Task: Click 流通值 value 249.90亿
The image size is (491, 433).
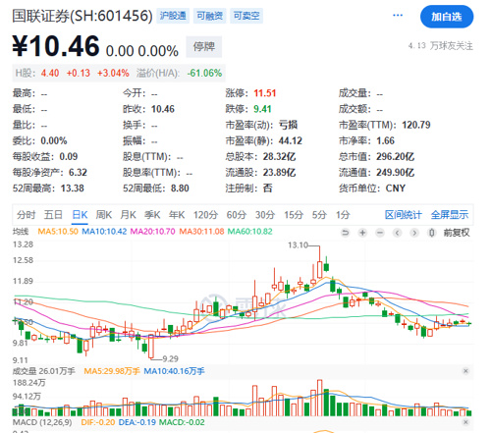Action: [x=395, y=172]
